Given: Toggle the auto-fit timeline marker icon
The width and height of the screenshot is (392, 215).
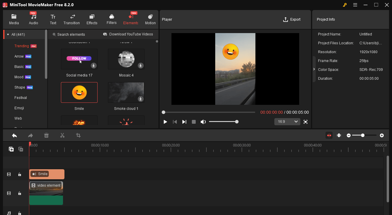Looking at the screenshot, I should [339, 135].
